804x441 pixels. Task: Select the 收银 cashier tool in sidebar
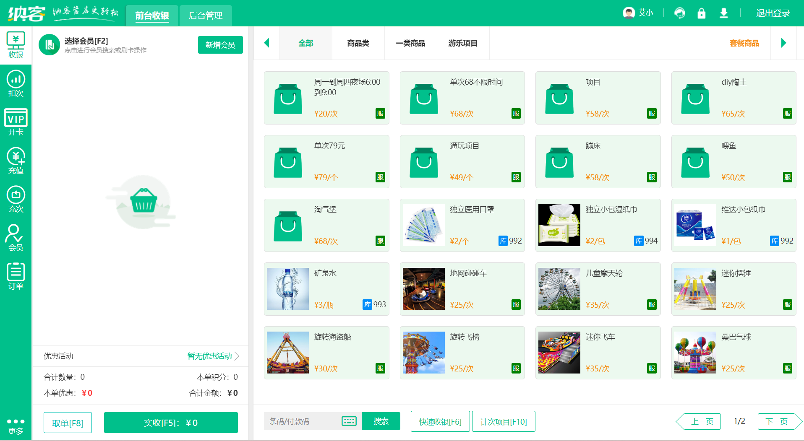(x=16, y=44)
